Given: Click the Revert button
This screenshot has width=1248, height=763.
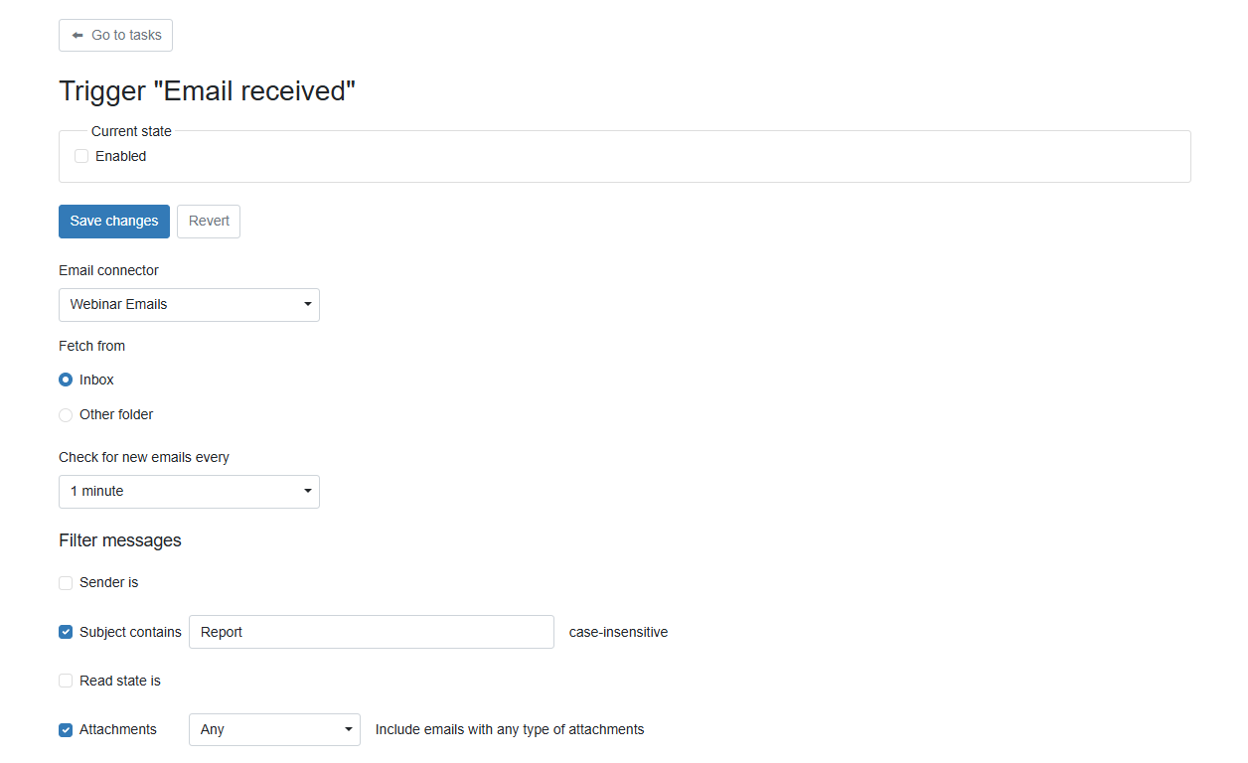Looking at the screenshot, I should click(x=209, y=222).
